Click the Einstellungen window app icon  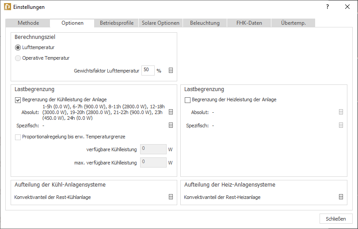coord(8,7)
